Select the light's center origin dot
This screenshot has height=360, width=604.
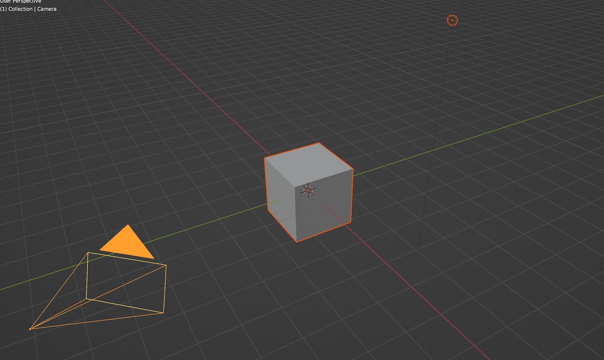(x=452, y=21)
